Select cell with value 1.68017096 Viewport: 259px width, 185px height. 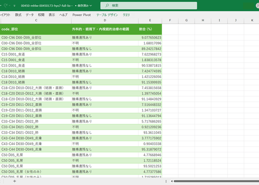click(x=150, y=43)
